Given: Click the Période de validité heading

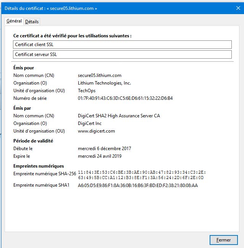Looking at the screenshot, I should (33, 141).
